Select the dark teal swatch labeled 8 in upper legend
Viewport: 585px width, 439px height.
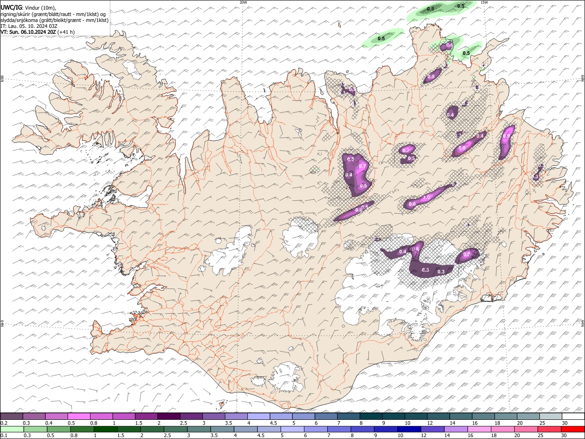click(371, 417)
